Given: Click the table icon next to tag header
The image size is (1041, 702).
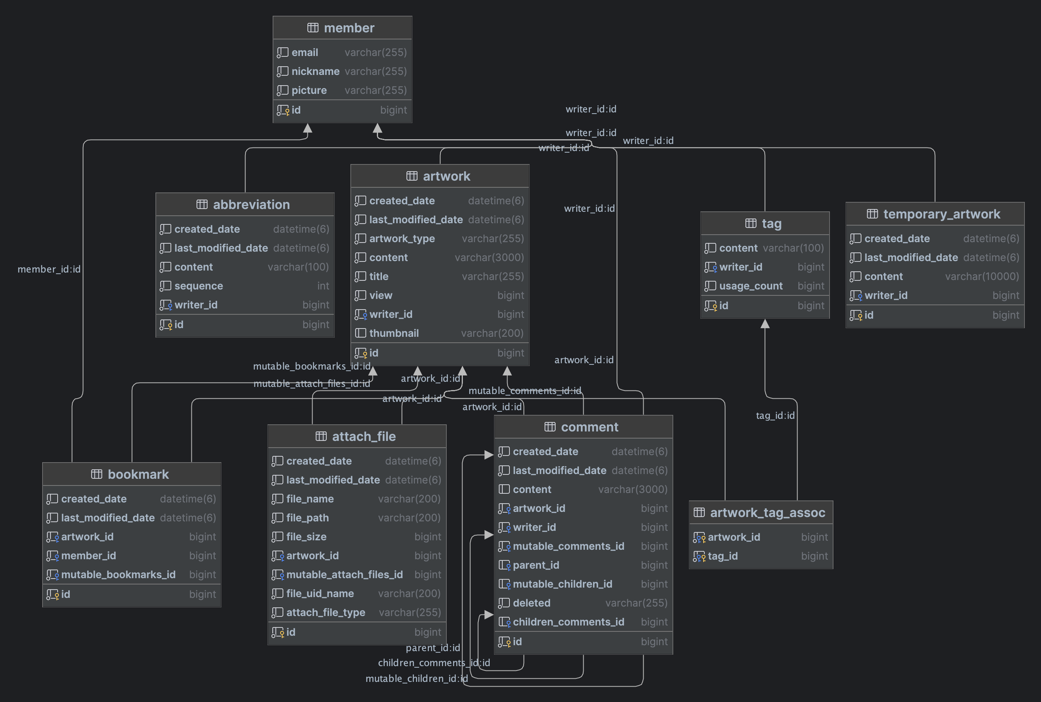Looking at the screenshot, I should [751, 223].
